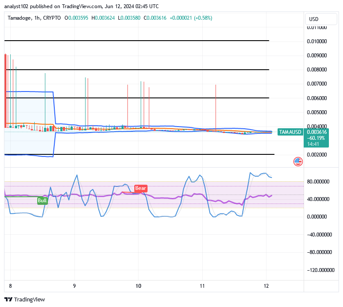Click the open value O0.003595

(77, 18)
